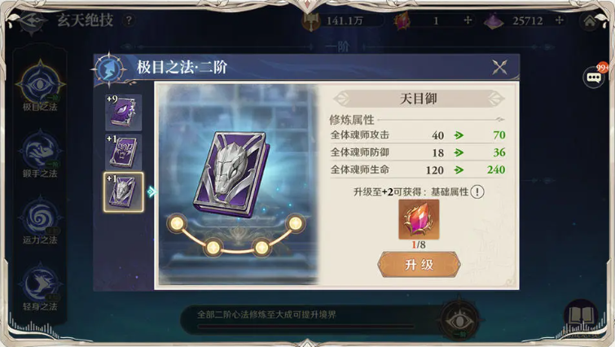Select the +9 purple eye book thumbnail
The height and width of the screenshot is (347, 615).
123,112
